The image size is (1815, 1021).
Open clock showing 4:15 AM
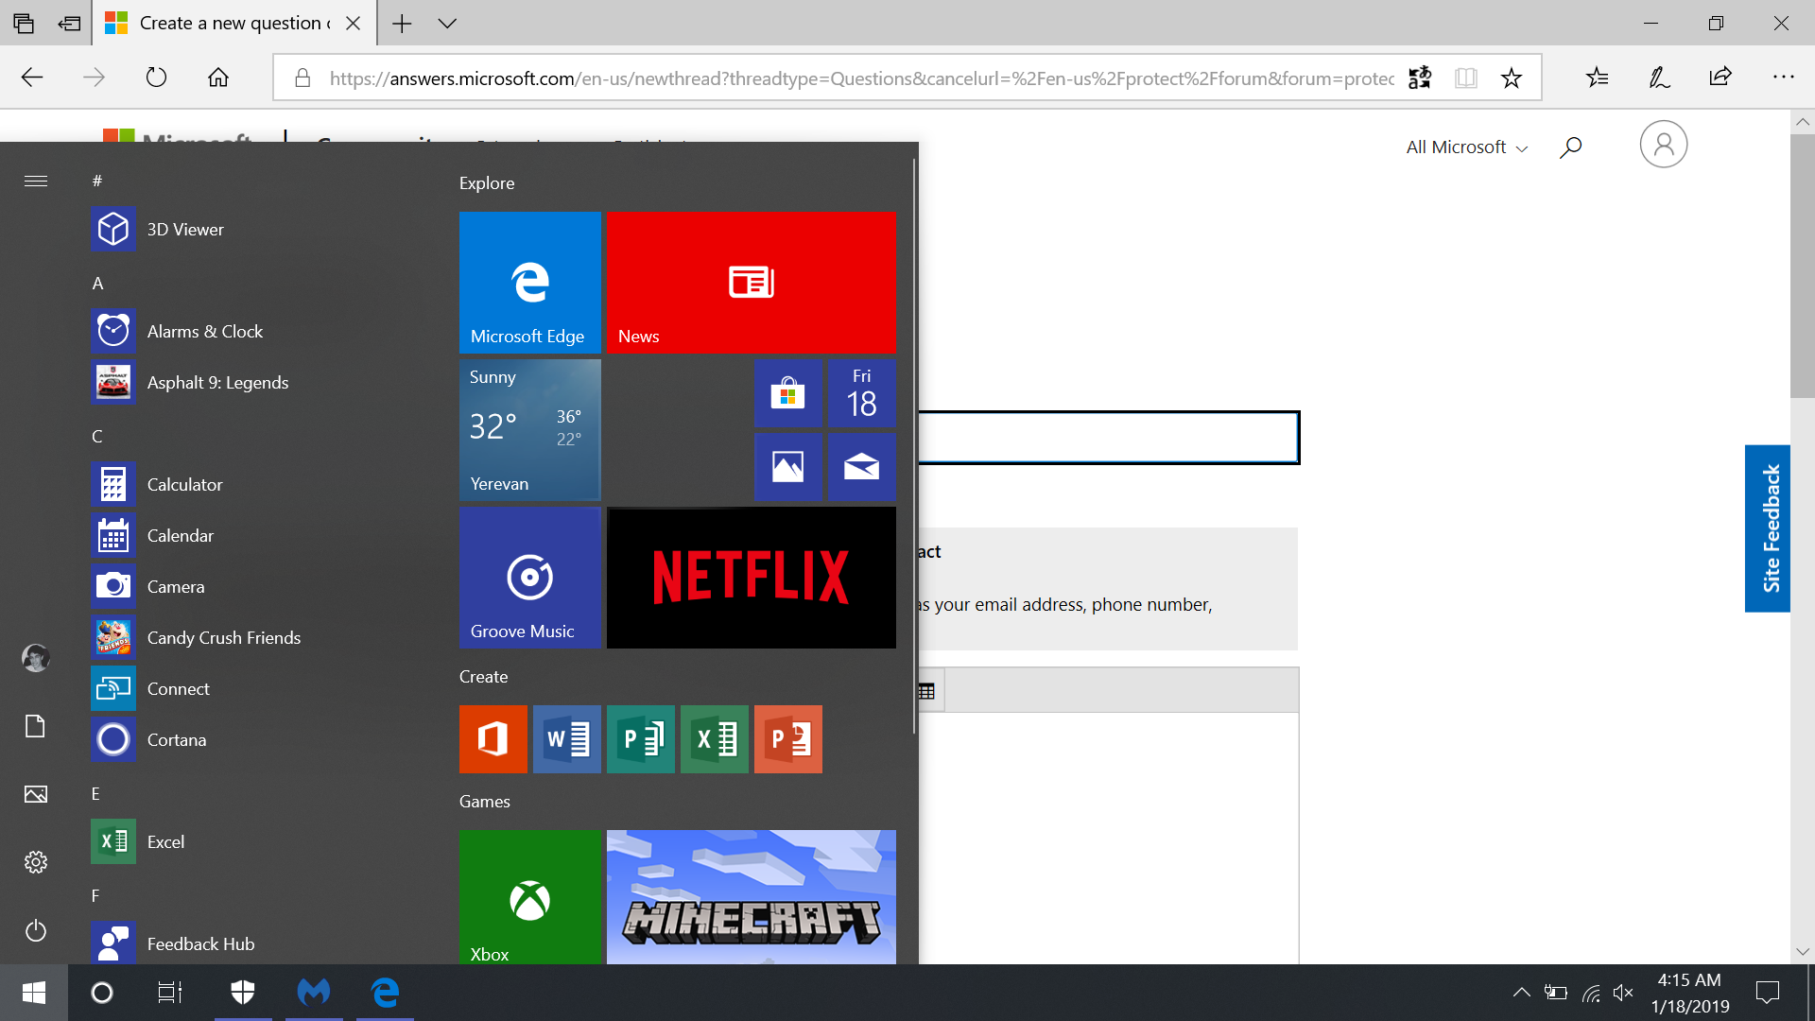click(1689, 993)
